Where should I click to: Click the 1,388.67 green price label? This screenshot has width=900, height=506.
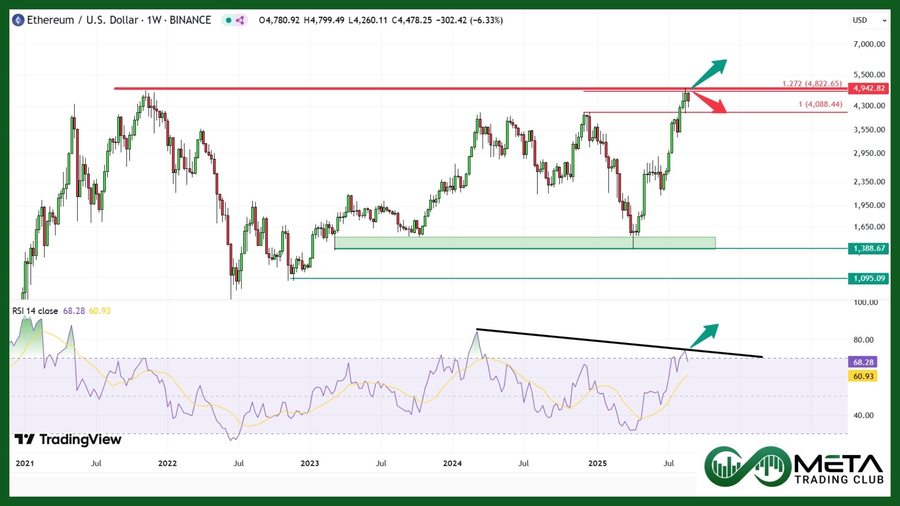click(869, 248)
